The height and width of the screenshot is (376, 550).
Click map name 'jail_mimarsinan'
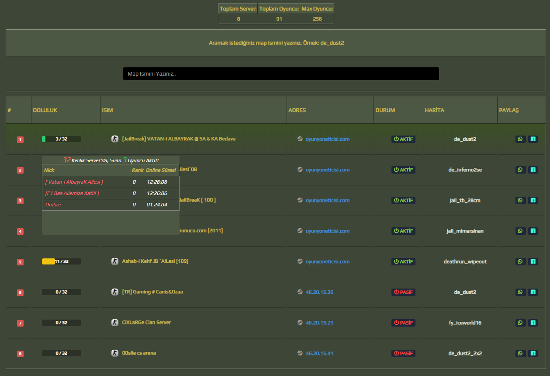(465, 231)
